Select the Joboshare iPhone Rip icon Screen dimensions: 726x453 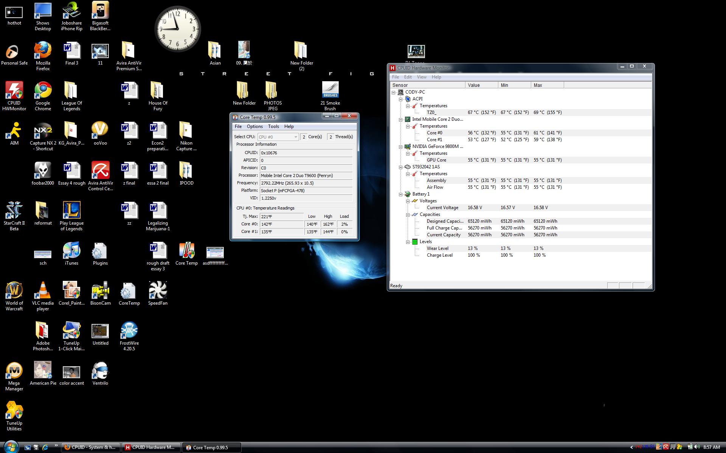[x=71, y=16]
